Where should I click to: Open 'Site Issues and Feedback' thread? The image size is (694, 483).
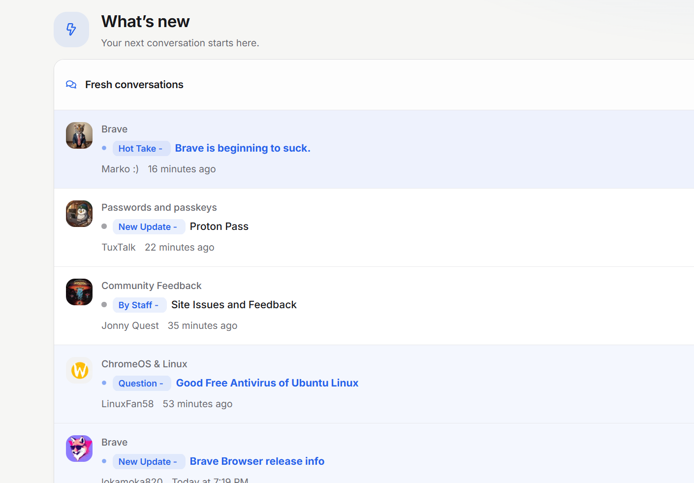pyautogui.click(x=234, y=305)
